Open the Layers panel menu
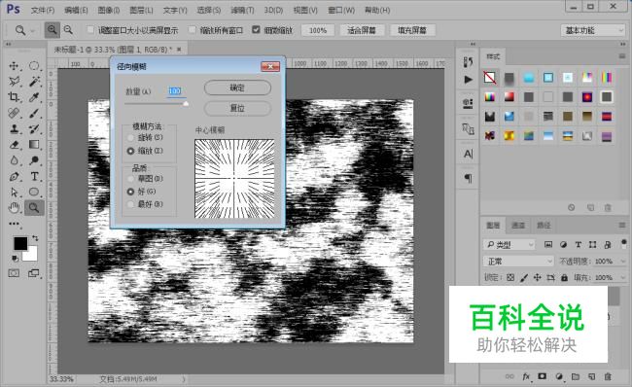The height and width of the screenshot is (387, 632). point(622,225)
